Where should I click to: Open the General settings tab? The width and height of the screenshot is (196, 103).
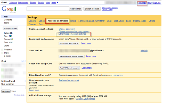[32, 21]
